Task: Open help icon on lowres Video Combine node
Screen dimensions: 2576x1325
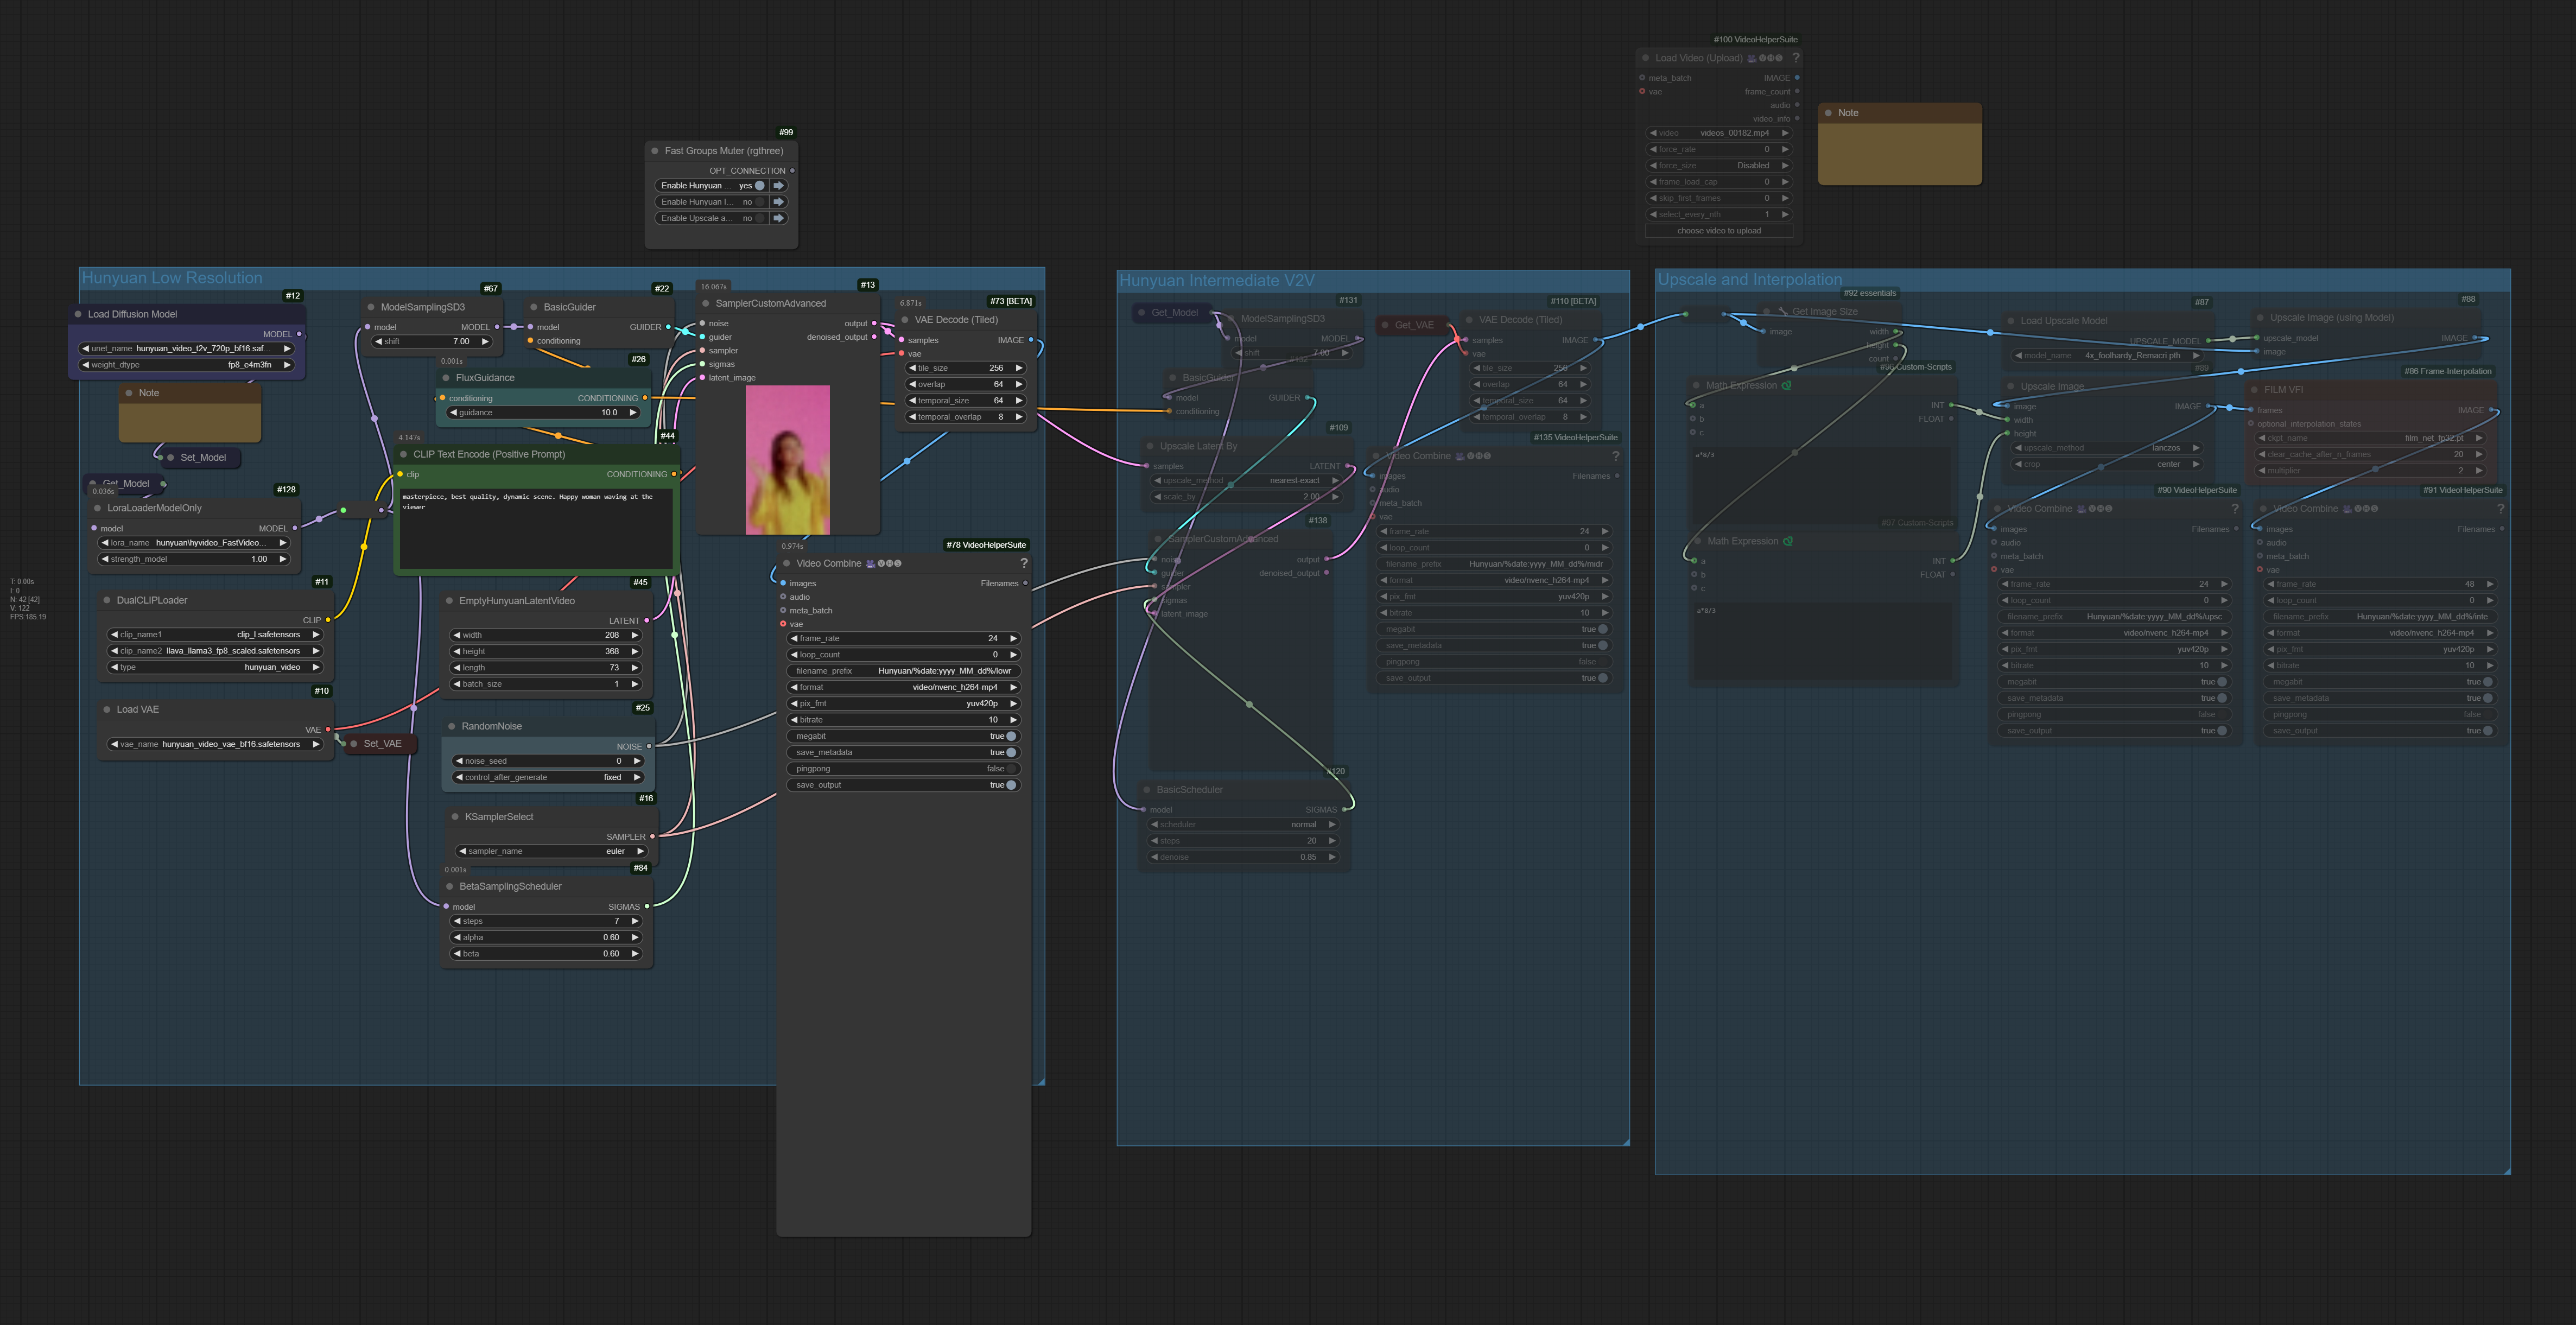Action: coord(1024,564)
